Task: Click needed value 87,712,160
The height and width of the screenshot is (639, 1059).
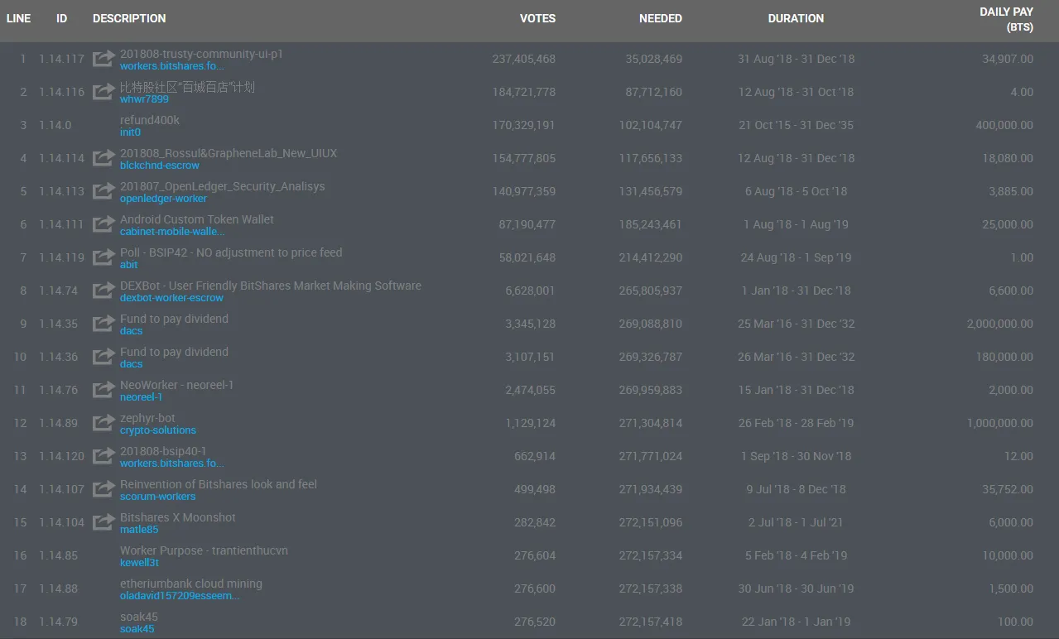Action: (654, 92)
